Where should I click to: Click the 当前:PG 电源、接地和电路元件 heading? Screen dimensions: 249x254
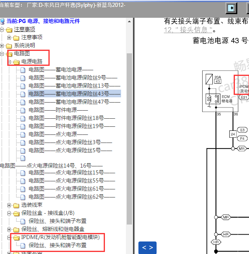tap(43, 21)
